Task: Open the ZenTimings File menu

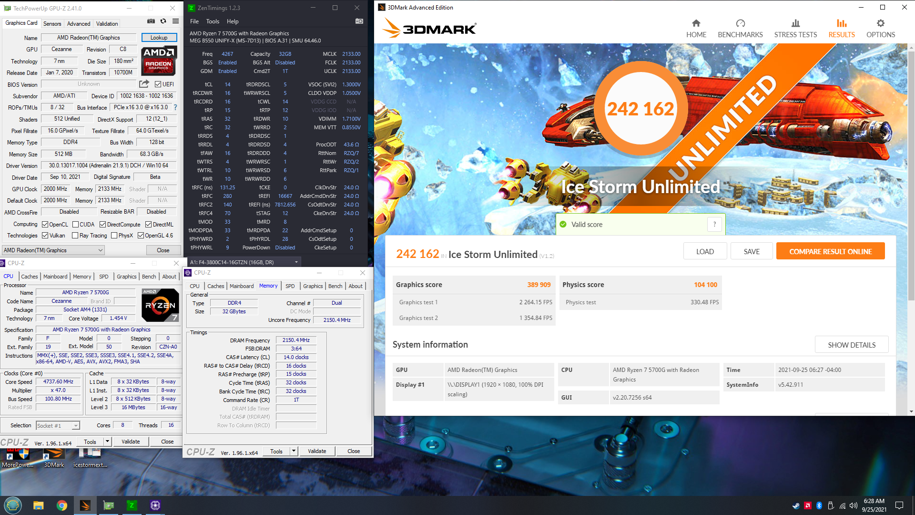Action: coord(194,21)
